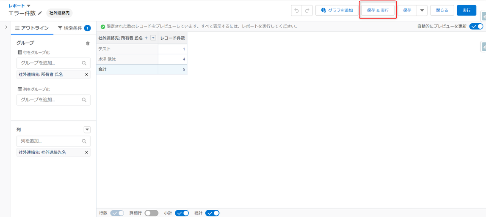The image size is (486, 217).
Task: Click the グラフを追加 button
Action: point(337,10)
